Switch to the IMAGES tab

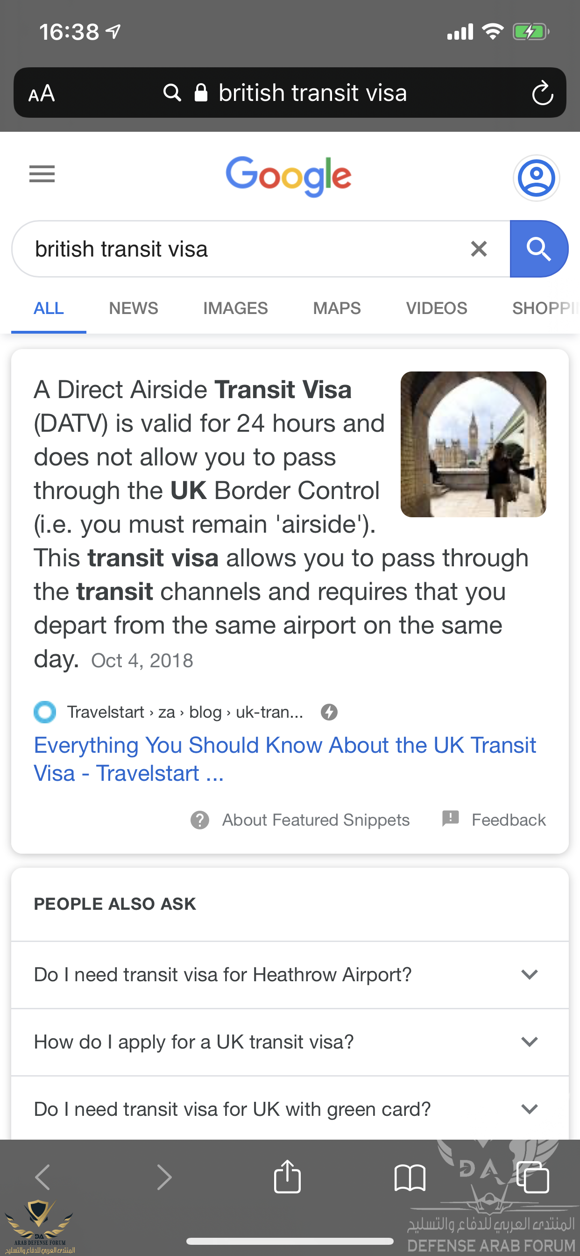(x=235, y=308)
